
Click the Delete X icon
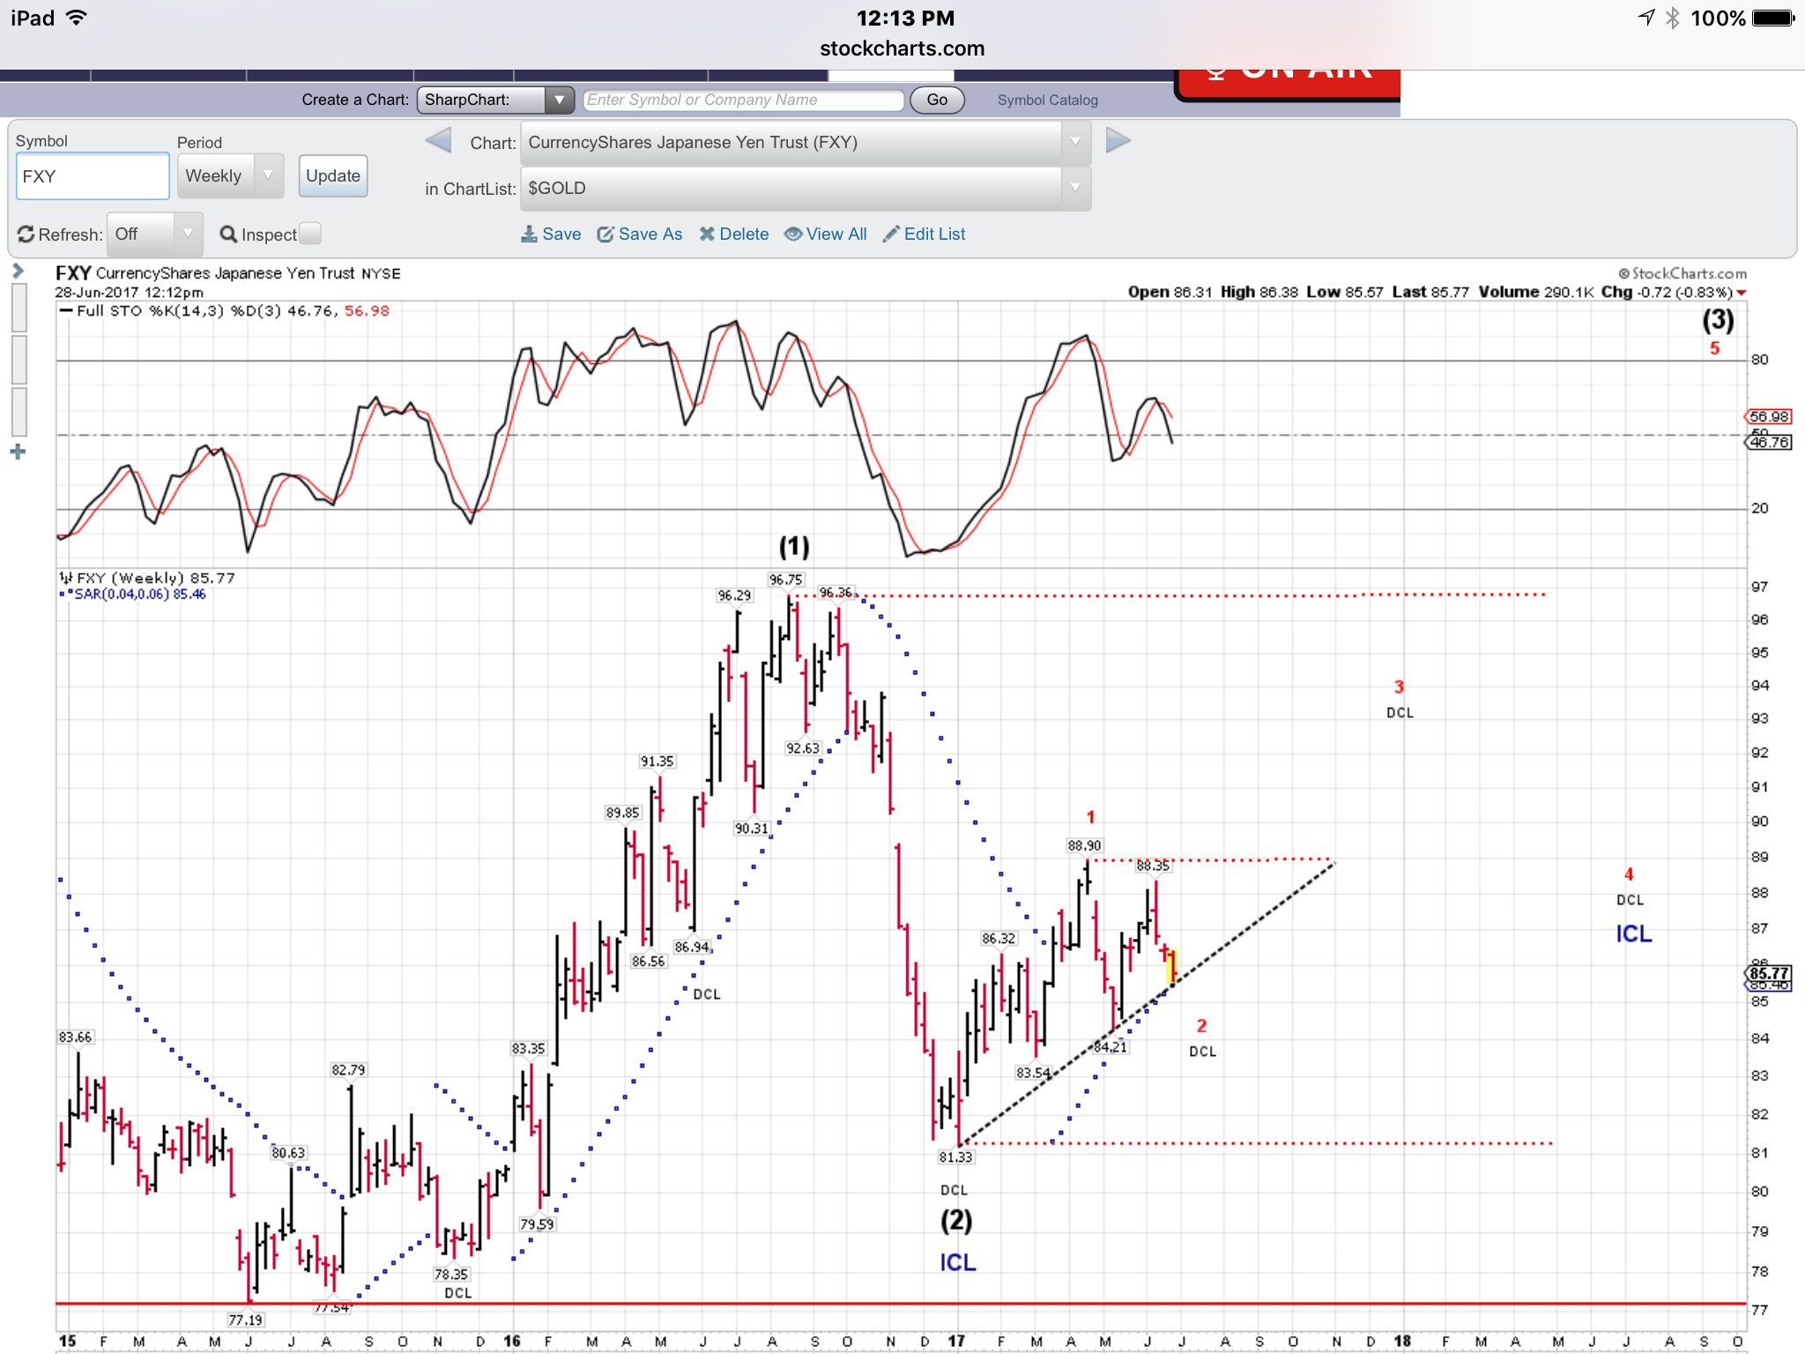[x=707, y=234]
